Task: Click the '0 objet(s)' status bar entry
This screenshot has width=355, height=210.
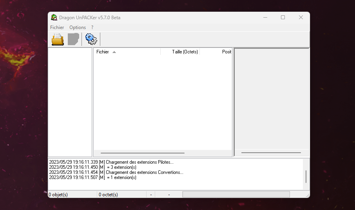Action: (x=58, y=195)
